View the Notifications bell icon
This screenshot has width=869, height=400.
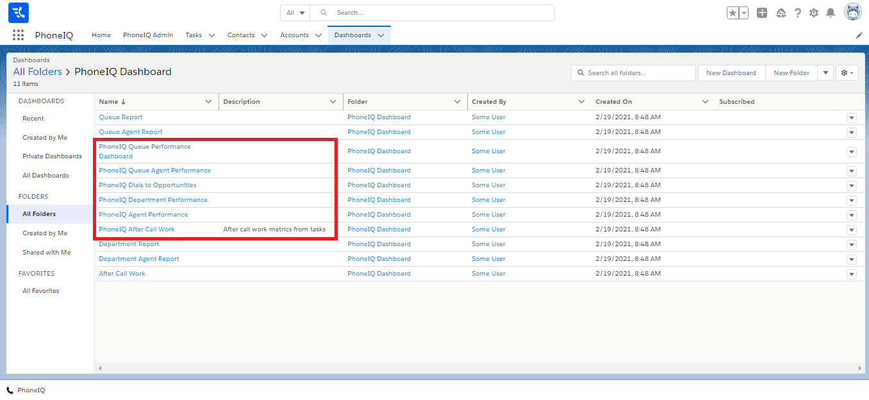point(831,13)
